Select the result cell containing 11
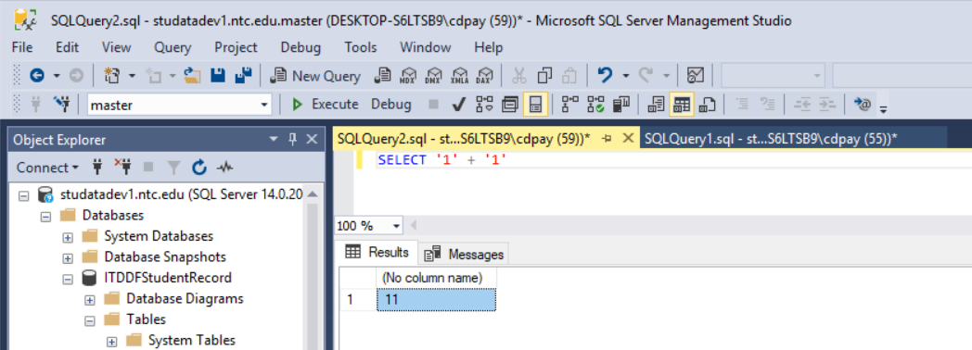 pyautogui.click(x=437, y=300)
